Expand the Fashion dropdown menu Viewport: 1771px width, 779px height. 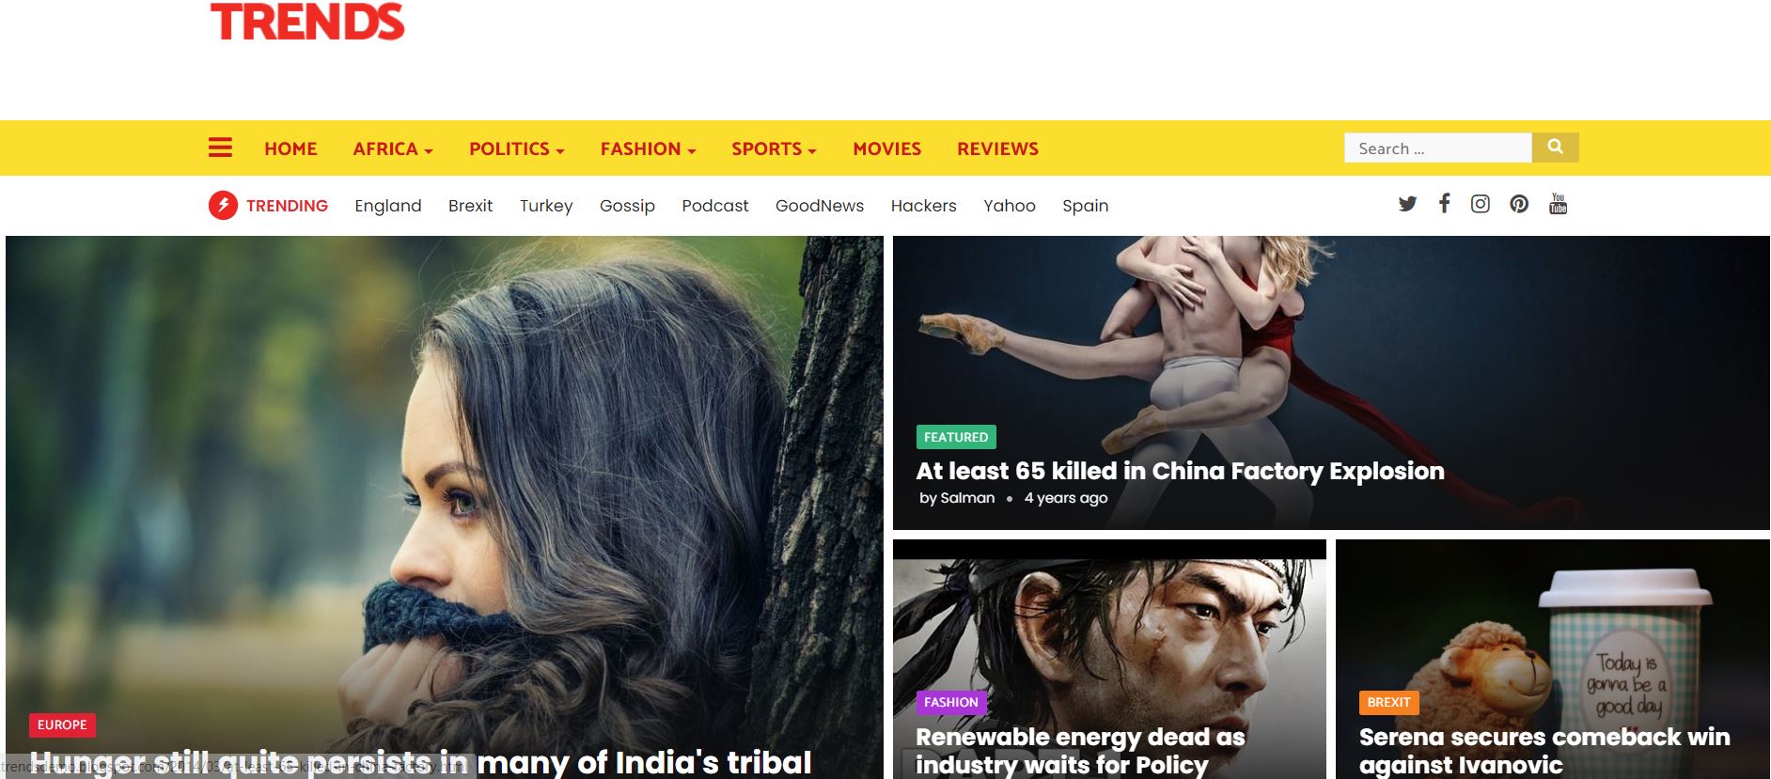click(649, 148)
